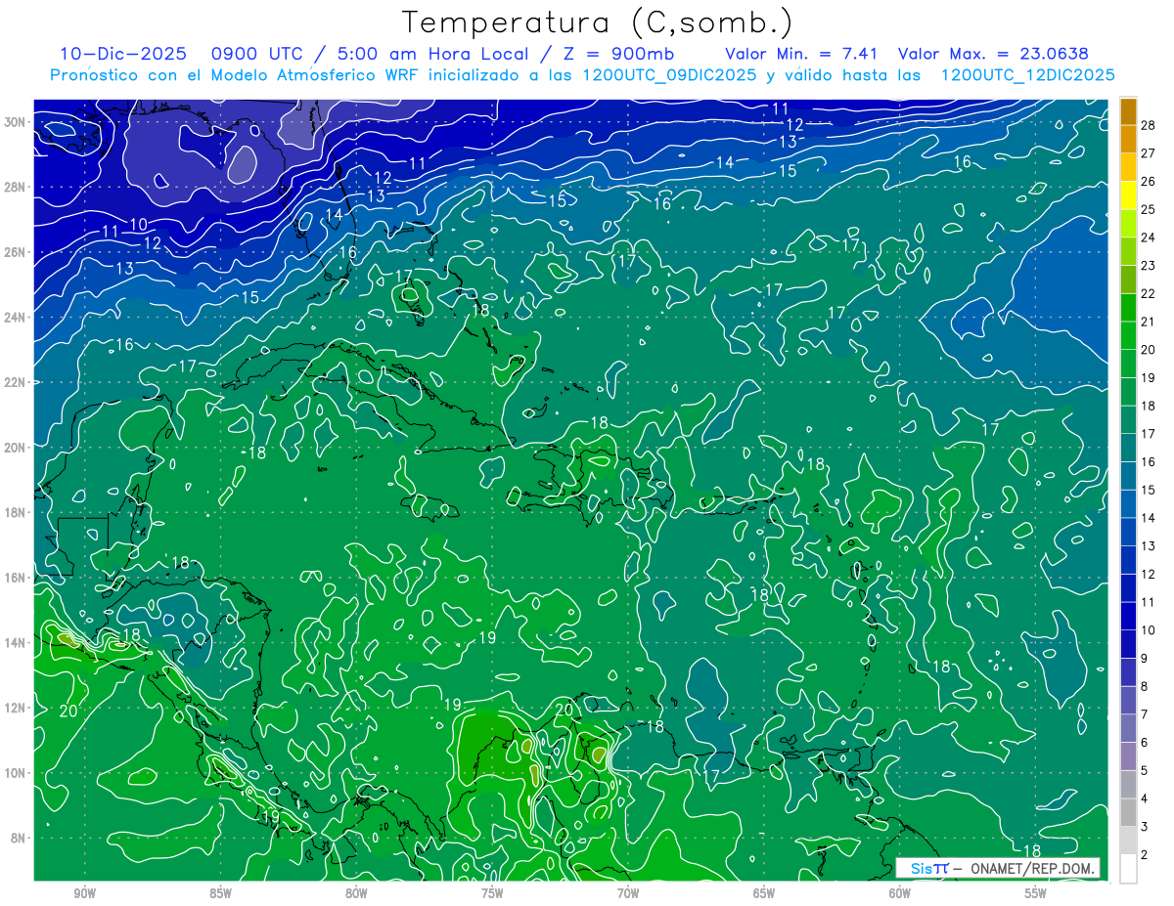Click the 70W longitude axis label
The width and height of the screenshot is (1174, 906).
628,894
